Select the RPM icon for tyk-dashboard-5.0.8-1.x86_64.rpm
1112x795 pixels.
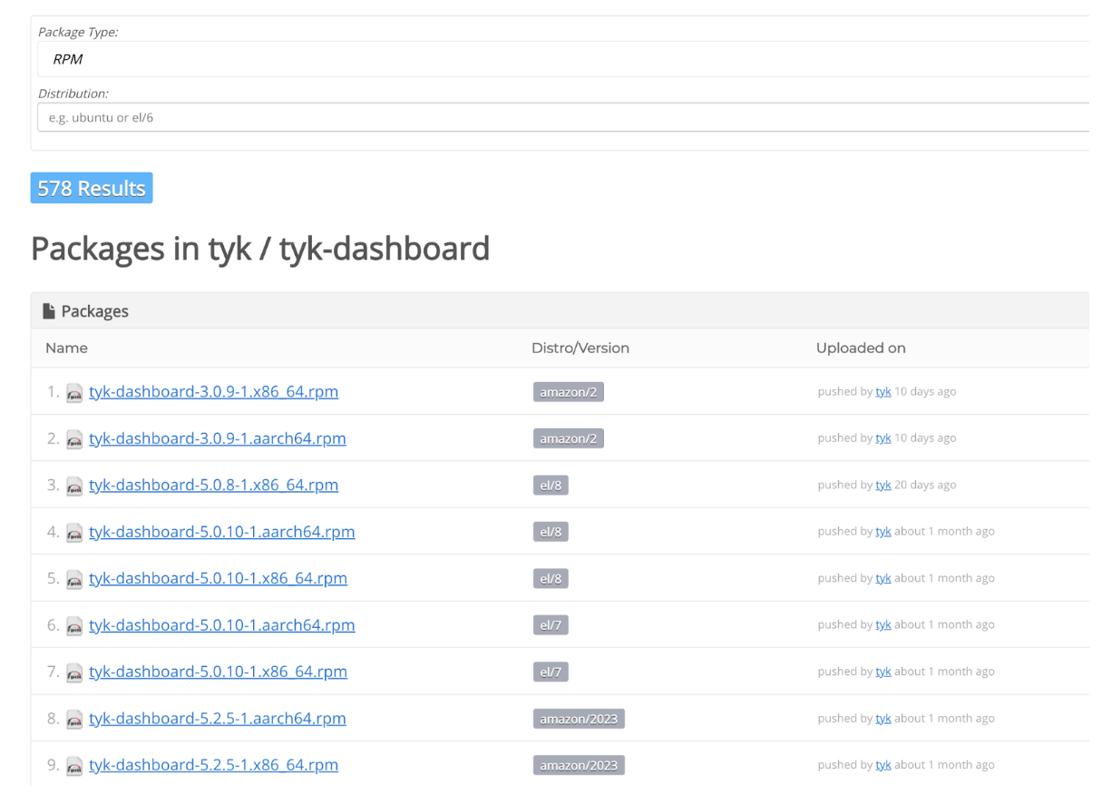tap(74, 486)
